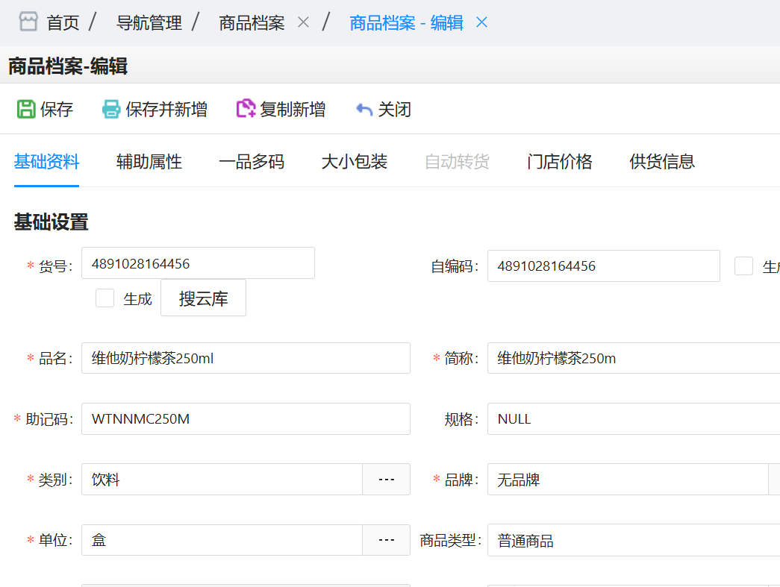The width and height of the screenshot is (780, 587).
Task: Toggle the checkbox next to 自编码 field
Action: tap(743, 266)
